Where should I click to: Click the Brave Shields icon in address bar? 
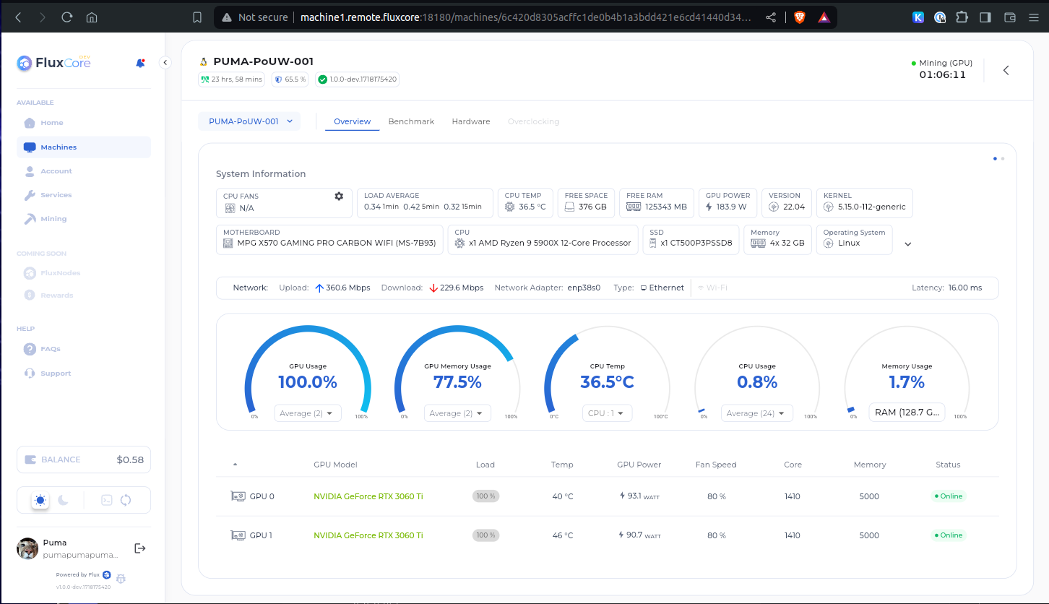pyautogui.click(x=800, y=17)
